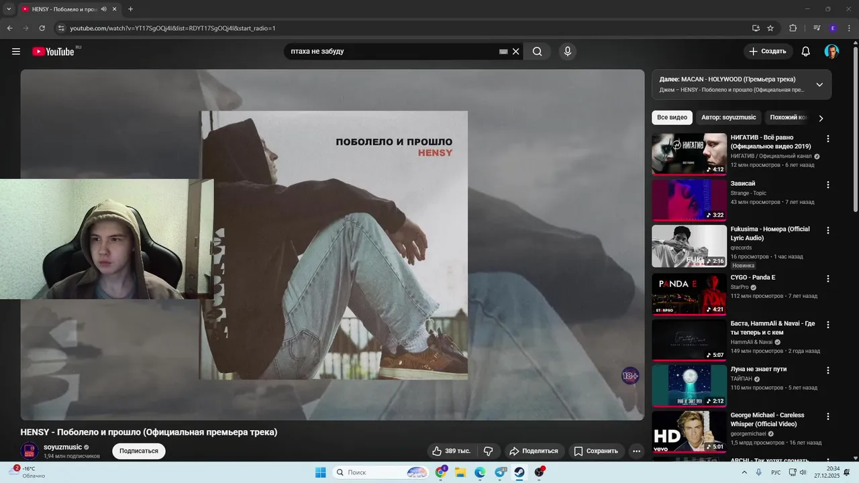
Task: Open Луна не знает пути title
Action: [759, 369]
